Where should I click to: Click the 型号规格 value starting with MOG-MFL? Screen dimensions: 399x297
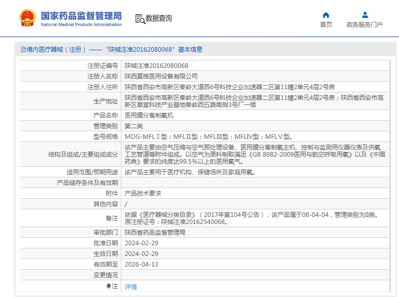point(208,136)
